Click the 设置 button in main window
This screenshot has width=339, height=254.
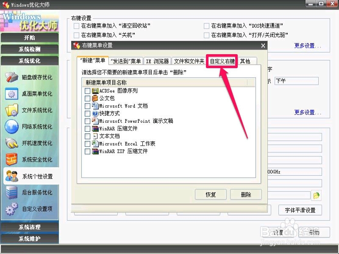[278, 232]
